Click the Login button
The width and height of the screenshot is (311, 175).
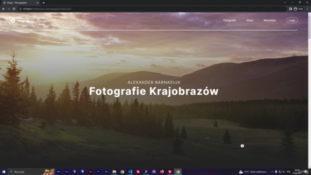click(x=292, y=20)
